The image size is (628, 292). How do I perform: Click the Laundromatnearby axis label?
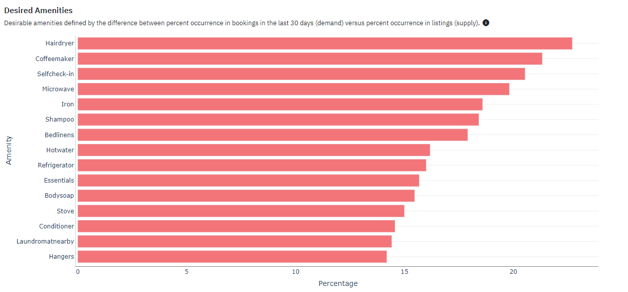pyautogui.click(x=45, y=241)
